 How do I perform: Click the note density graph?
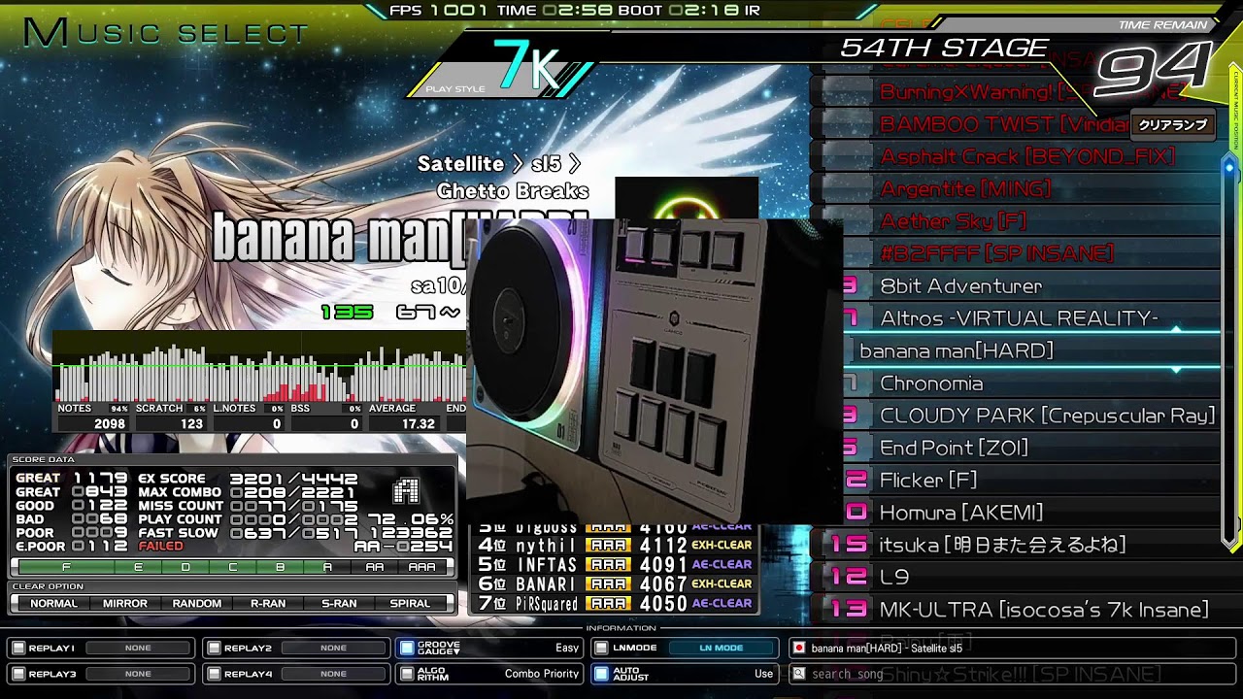[x=260, y=367]
